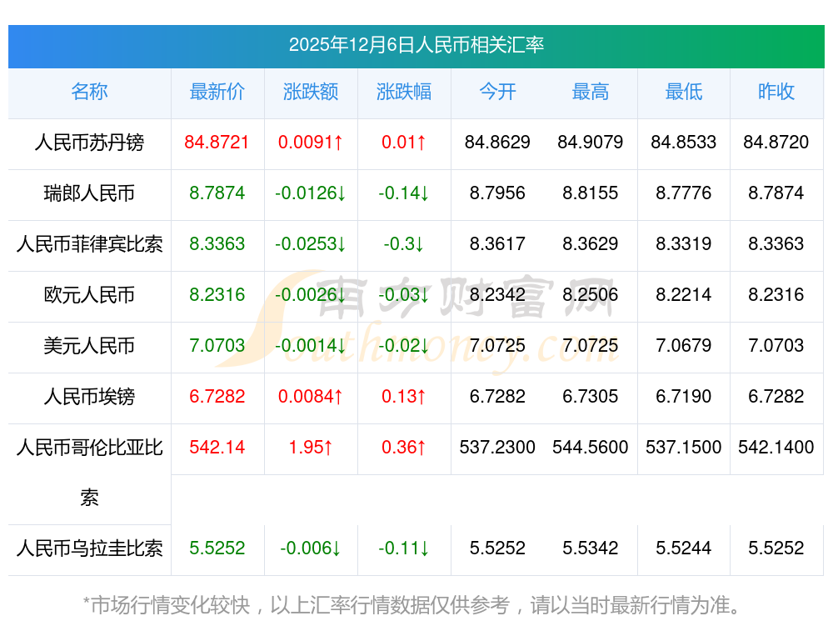Screen dimensions: 833x631
Task: Click the 涨跌额 column header
Action: (311, 92)
